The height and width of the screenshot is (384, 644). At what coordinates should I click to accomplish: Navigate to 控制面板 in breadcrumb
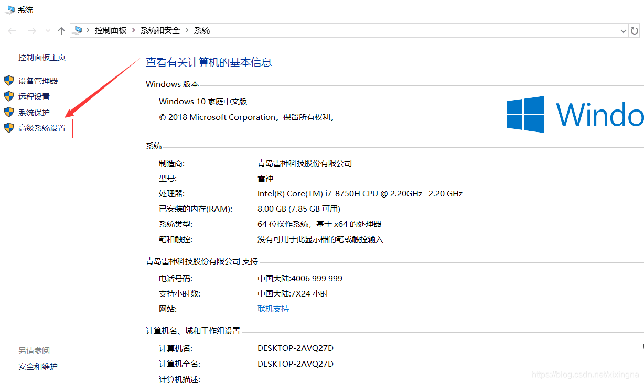(111, 30)
